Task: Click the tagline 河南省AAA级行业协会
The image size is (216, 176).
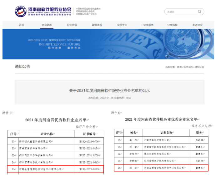Action: [x=86, y=14]
